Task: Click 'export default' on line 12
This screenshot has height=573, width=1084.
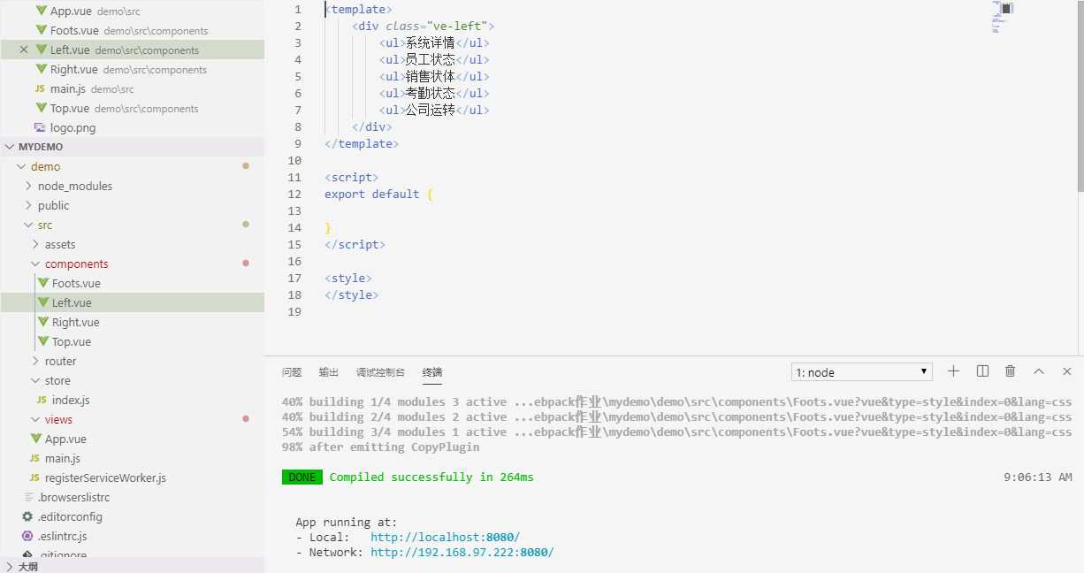Action: click(371, 194)
